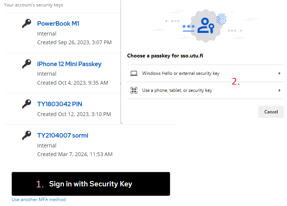The width and height of the screenshot is (287, 206).
Task: Click the key icon beside iPhone 12 Mini Passkey
Action: click(26, 64)
